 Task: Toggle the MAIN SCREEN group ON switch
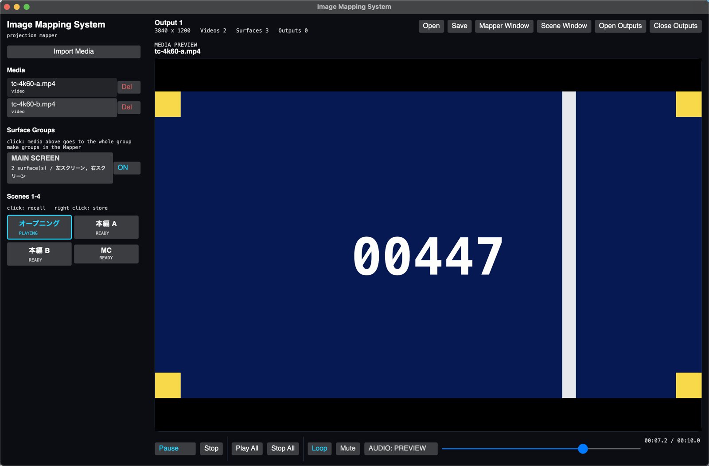click(127, 168)
